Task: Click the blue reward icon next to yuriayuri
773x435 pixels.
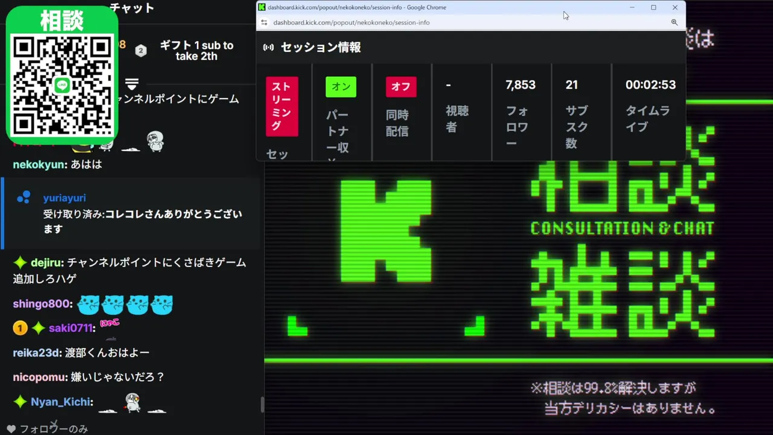Action: tap(24, 197)
